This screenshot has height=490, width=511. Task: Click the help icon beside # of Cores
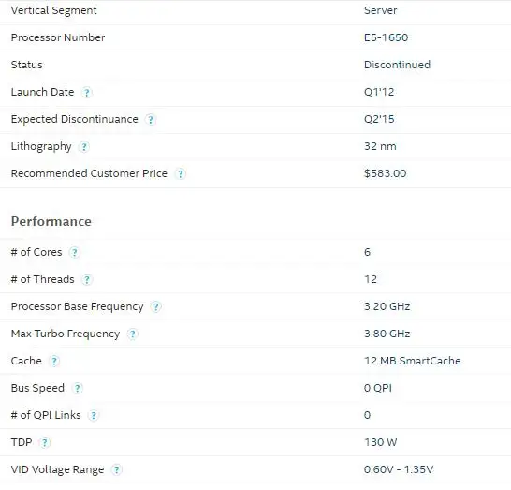(74, 253)
